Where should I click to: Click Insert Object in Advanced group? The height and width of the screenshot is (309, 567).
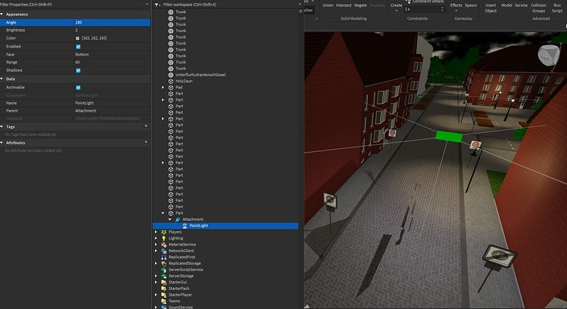pos(491,8)
